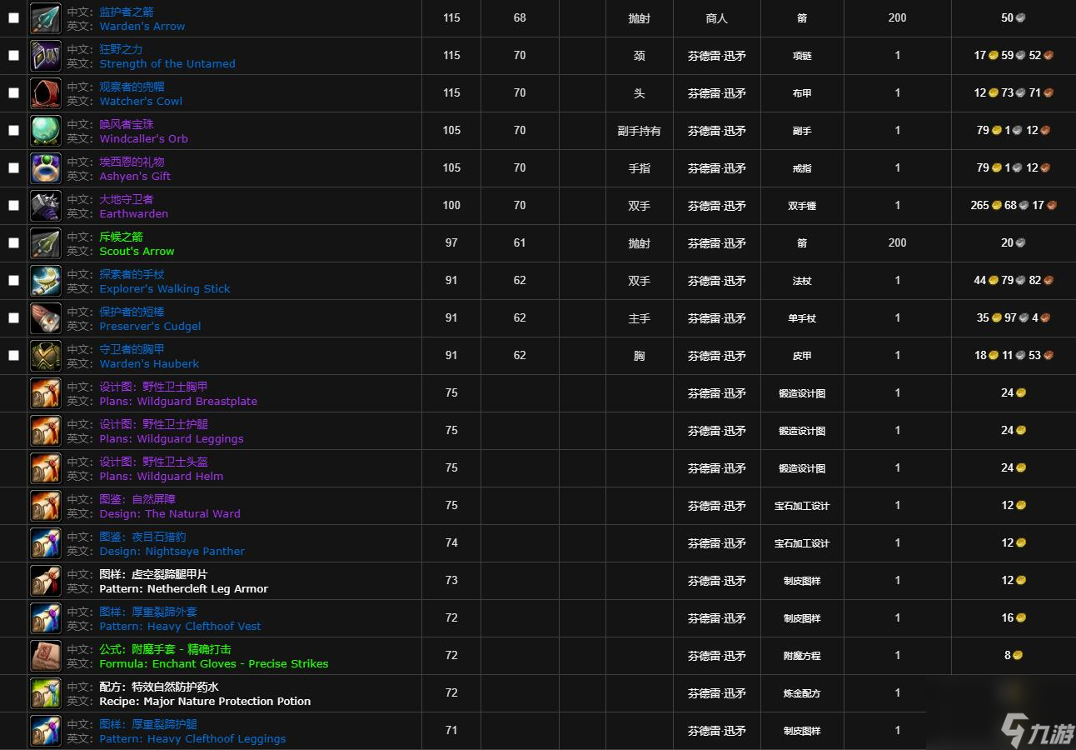Image resolution: width=1076 pixels, height=750 pixels.
Task: Follow the Watcher's Cowl link
Action: (x=141, y=101)
